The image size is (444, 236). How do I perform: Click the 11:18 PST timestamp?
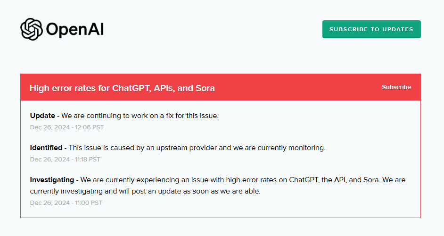(65, 160)
